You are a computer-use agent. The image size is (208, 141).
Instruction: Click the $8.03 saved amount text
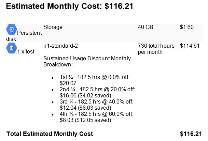click(x=95, y=108)
